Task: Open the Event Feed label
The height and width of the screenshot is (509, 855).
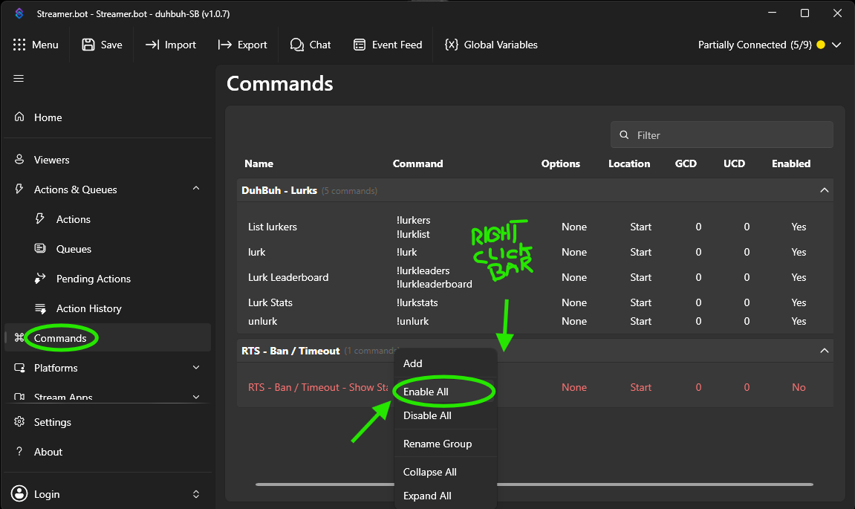Action: click(397, 45)
